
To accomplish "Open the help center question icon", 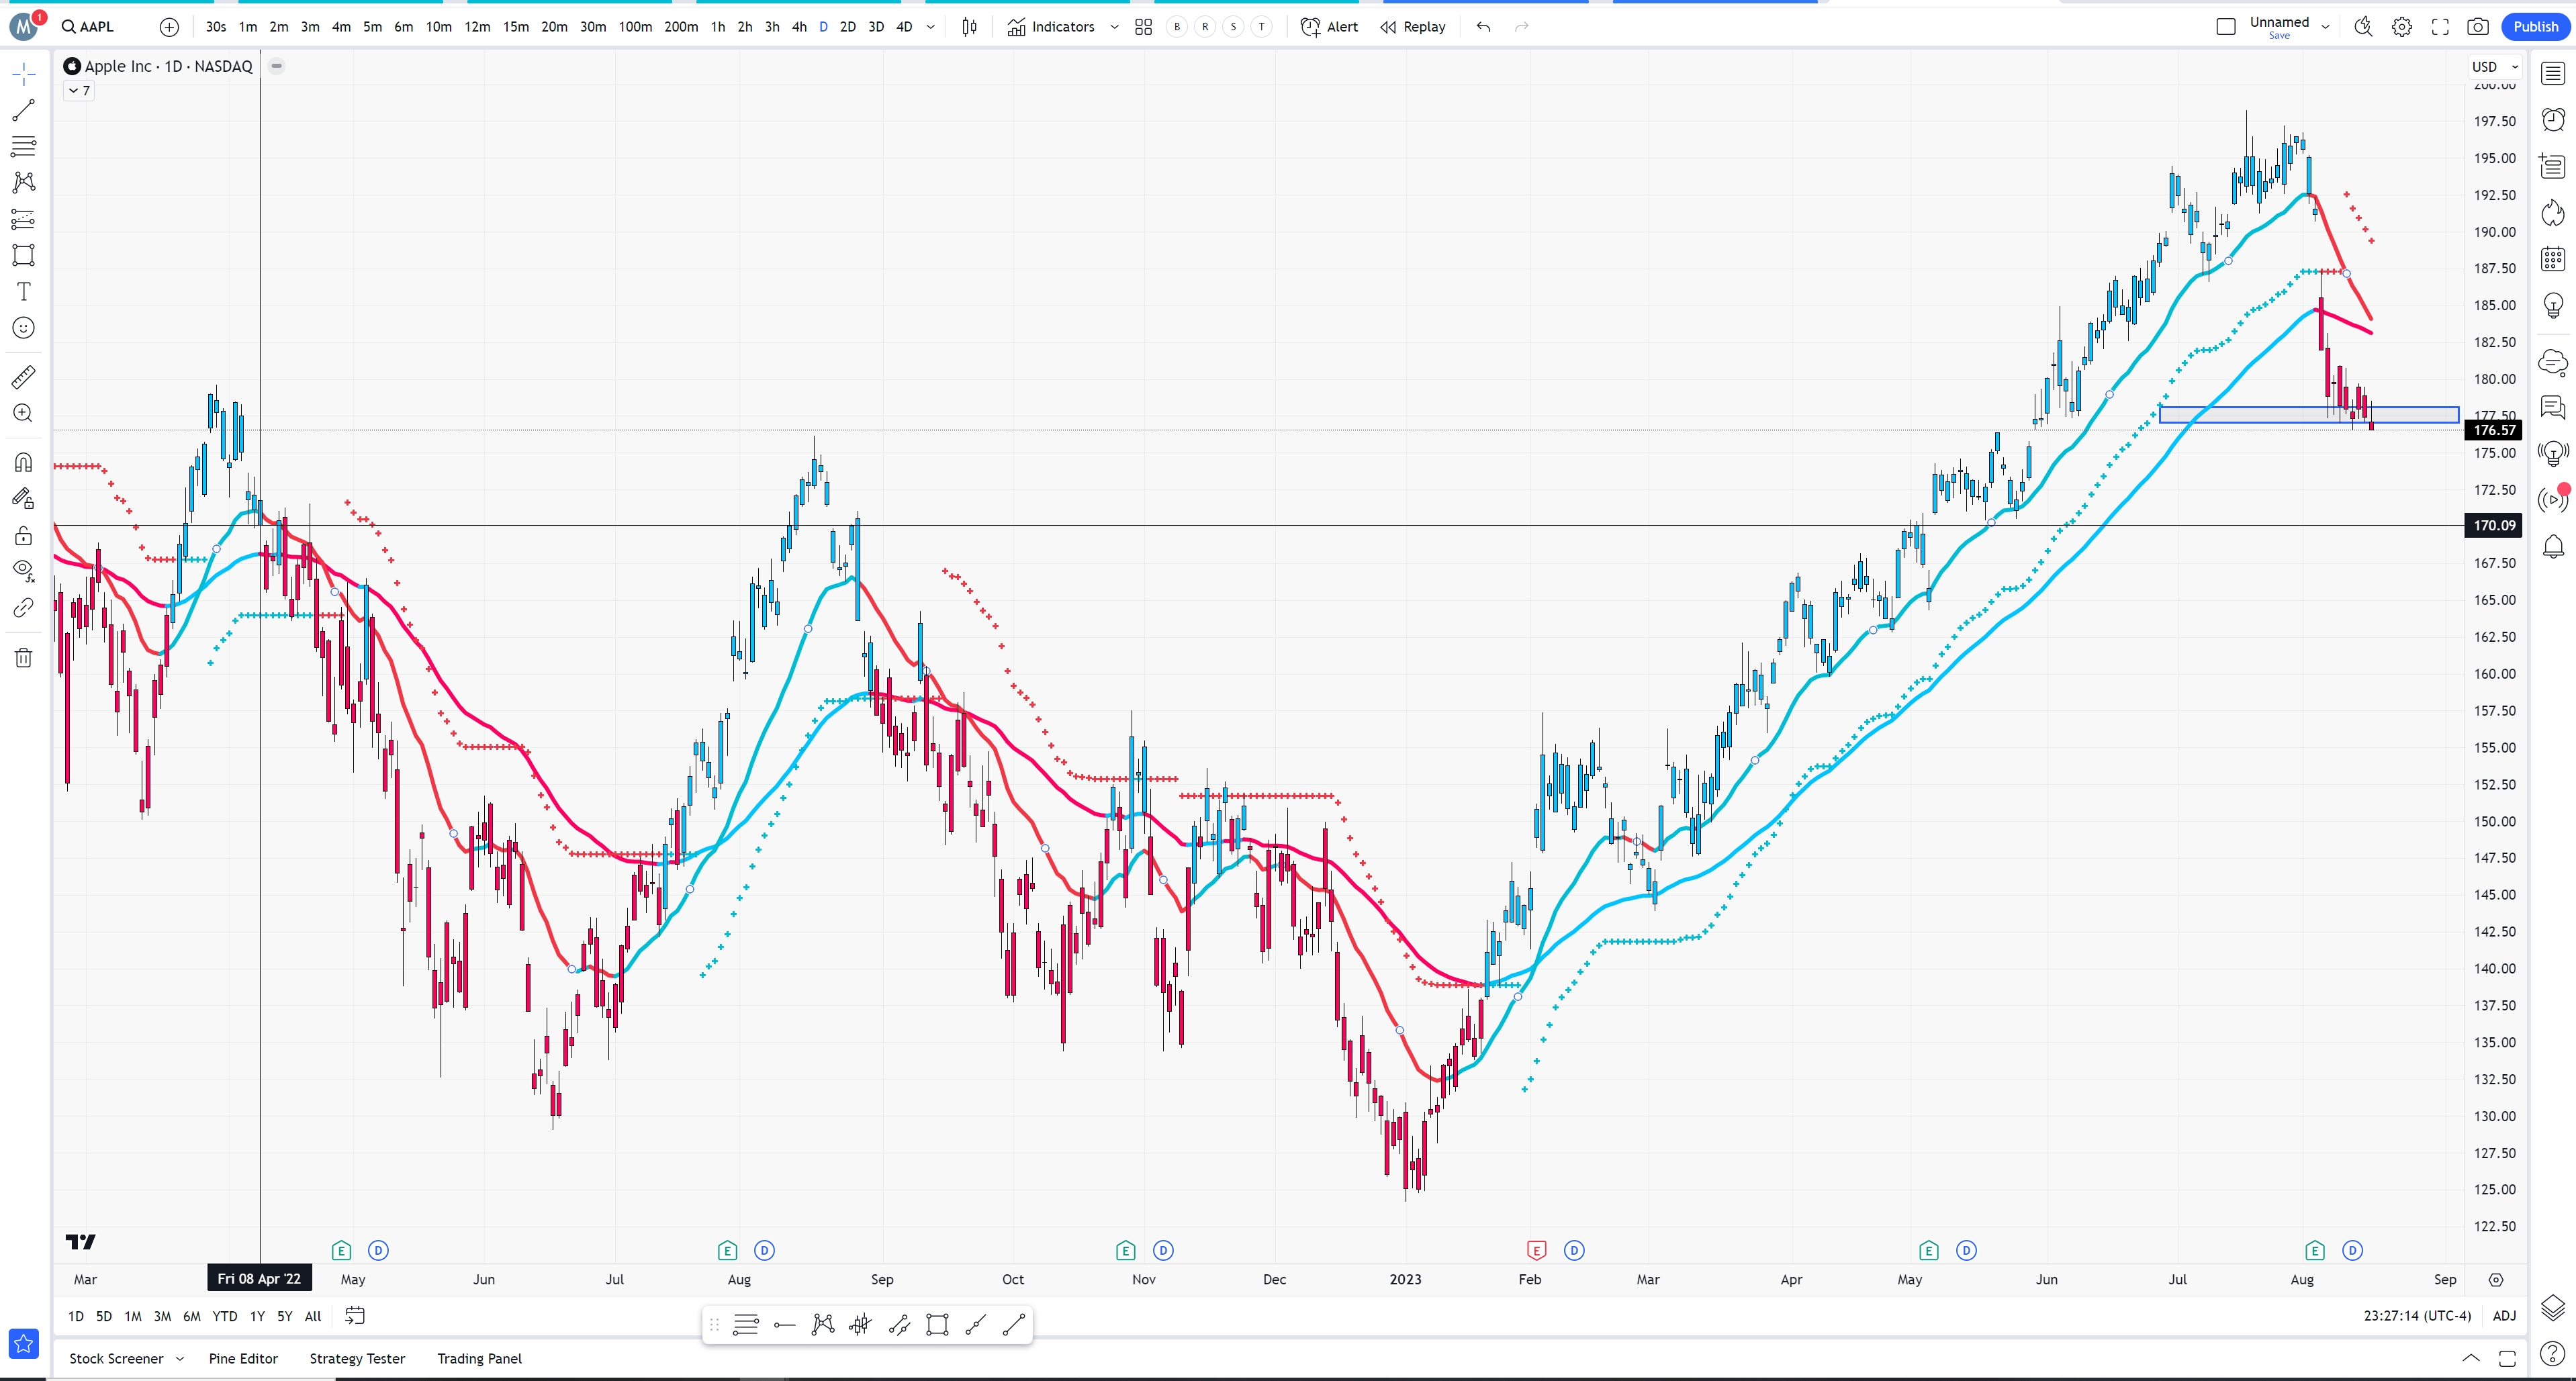I will coord(2553,1353).
